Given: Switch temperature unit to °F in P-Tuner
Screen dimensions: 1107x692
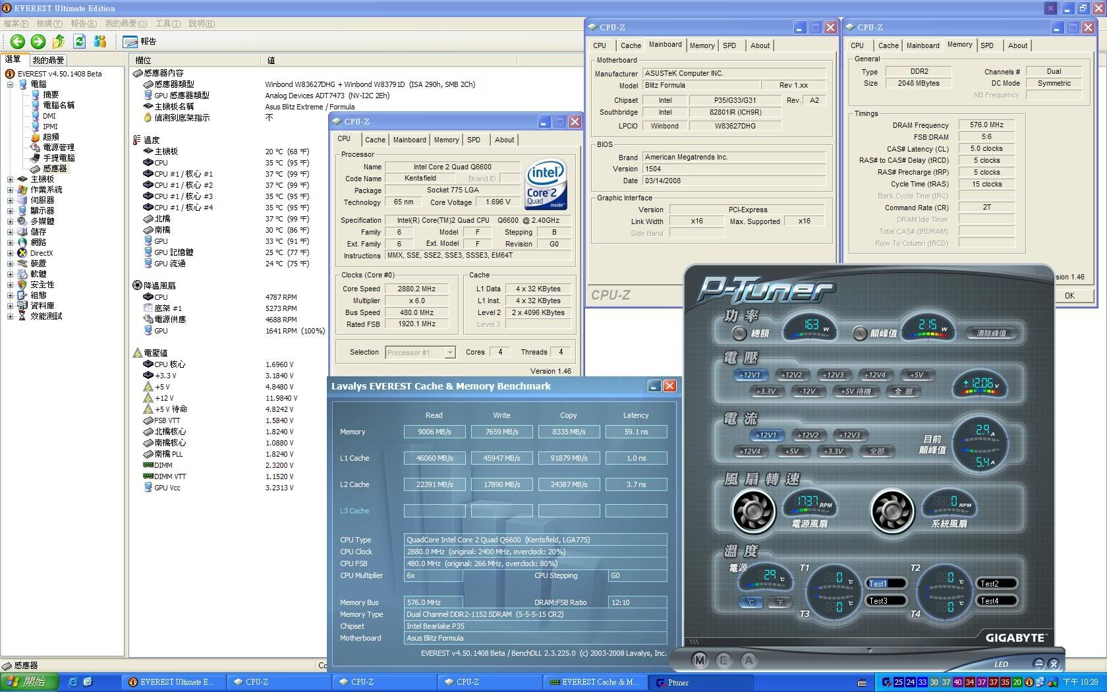Looking at the screenshot, I should (x=780, y=602).
